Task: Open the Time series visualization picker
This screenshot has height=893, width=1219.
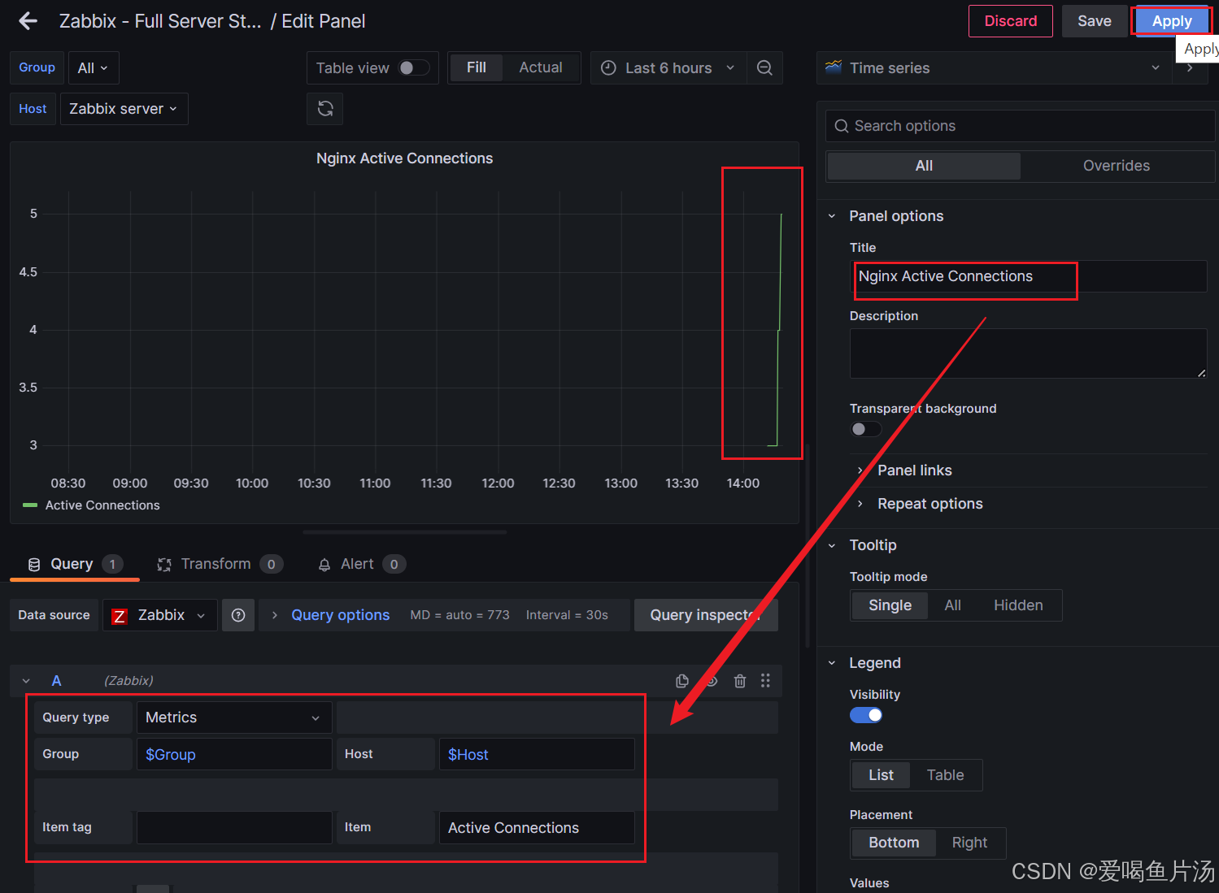Action: point(994,68)
